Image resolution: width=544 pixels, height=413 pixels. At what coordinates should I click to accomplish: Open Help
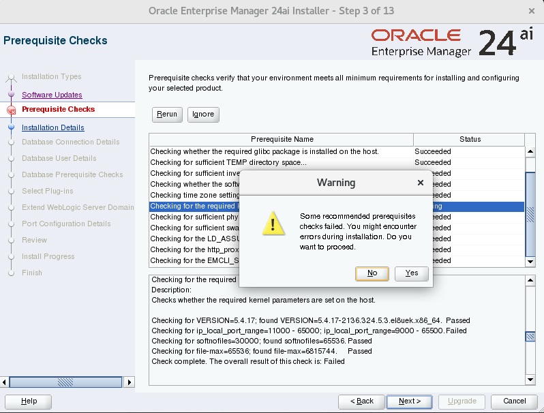29,401
